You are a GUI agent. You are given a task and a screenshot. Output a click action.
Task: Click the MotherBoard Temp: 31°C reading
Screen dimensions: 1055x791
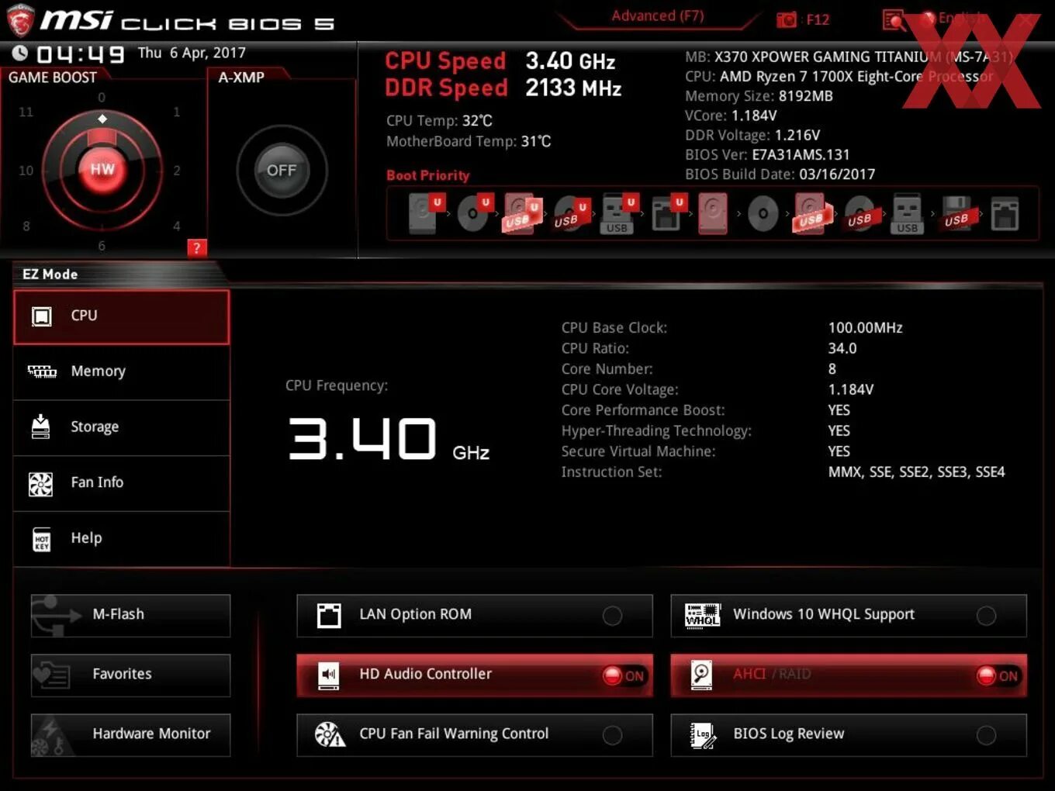tap(469, 141)
